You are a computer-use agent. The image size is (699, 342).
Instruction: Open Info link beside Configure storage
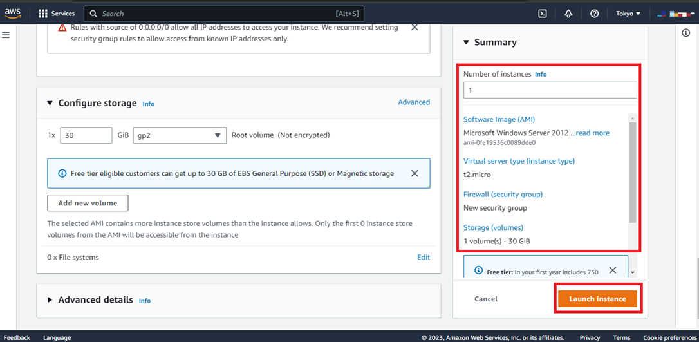(x=149, y=104)
